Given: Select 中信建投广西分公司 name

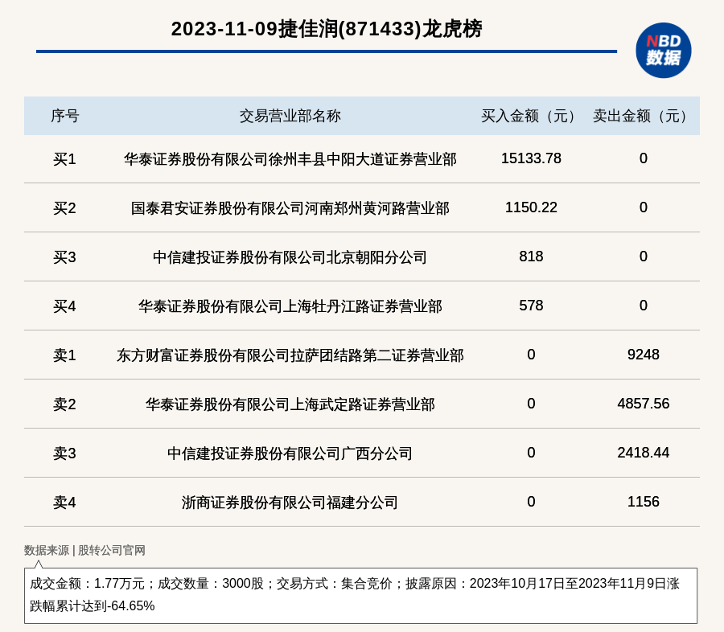Looking at the screenshot, I should (x=290, y=453).
